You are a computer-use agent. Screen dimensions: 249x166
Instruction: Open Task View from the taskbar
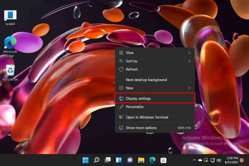coord(107,160)
